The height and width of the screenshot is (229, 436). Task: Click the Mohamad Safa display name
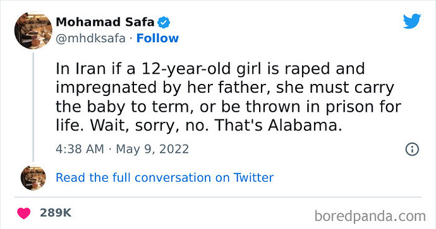[105, 22]
